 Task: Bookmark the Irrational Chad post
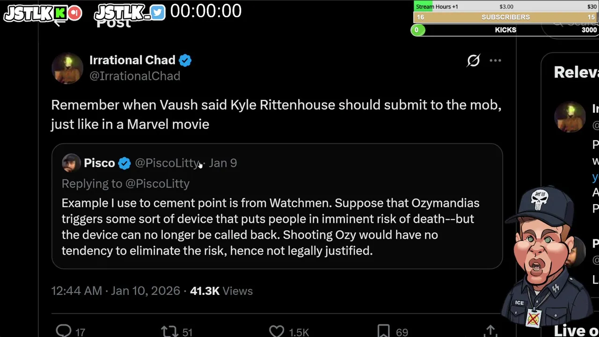coord(384,331)
